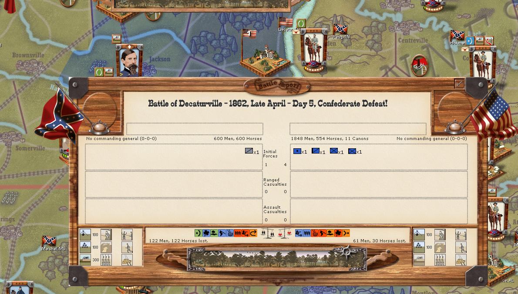The width and height of the screenshot is (518, 294).
Task: Click the gray Confederate cavalry unit icon
Action: pyautogui.click(x=249, y=151)
